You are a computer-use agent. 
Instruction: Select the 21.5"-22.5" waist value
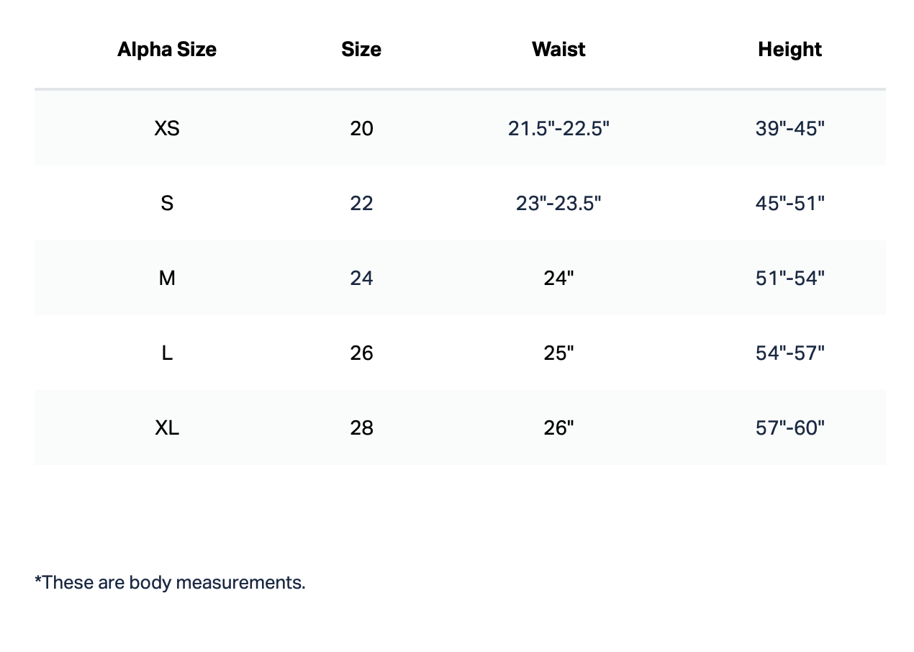coord(558,128)
